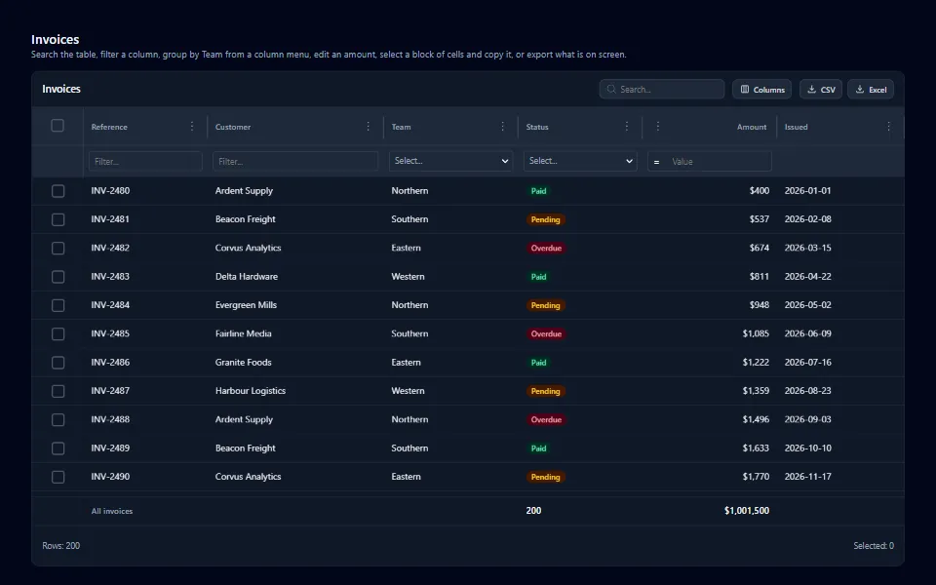Viewport: 936px width, 585px height.
Task: Select the Overdue badge for INV-2482
Action: [x=546, y=249]
